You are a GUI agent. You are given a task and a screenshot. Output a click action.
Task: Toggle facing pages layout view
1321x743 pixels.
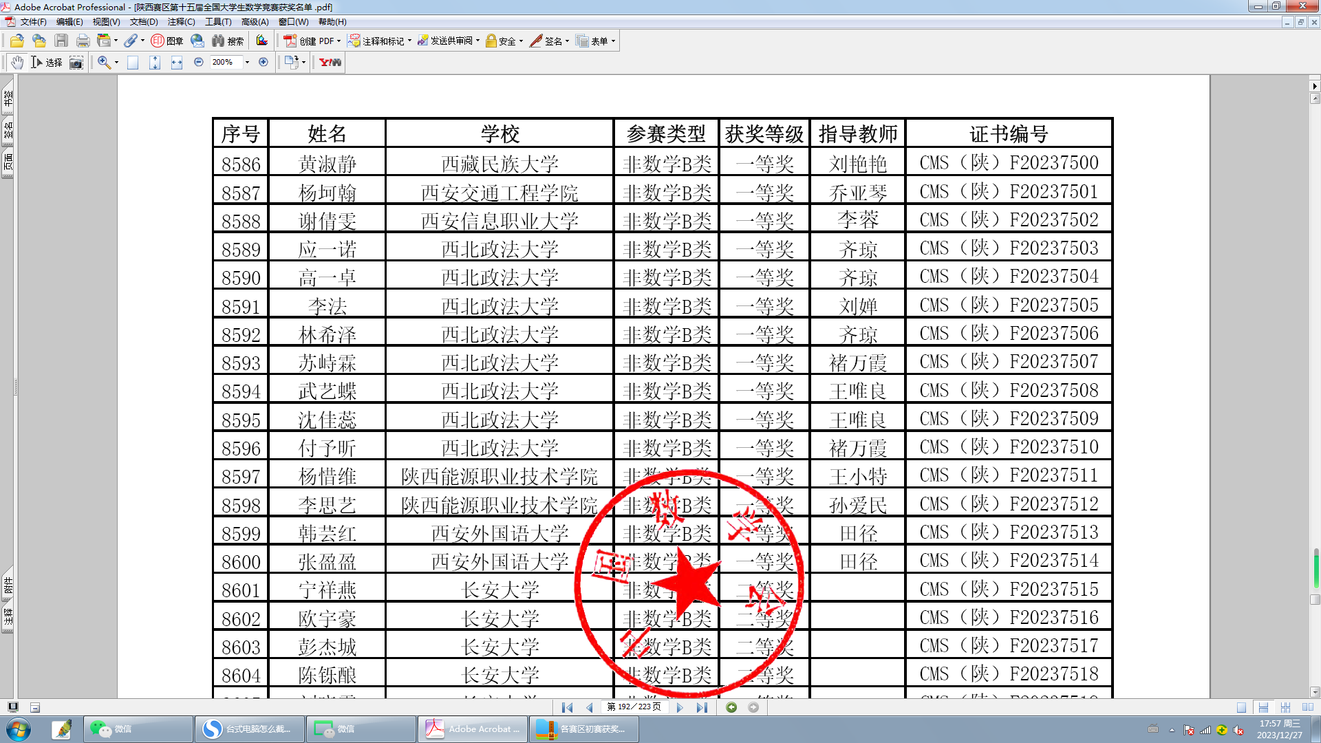1308,707
